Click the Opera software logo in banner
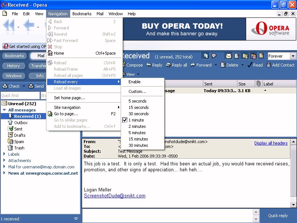Viewport: 297px width, 223px height. coord(271,29)
